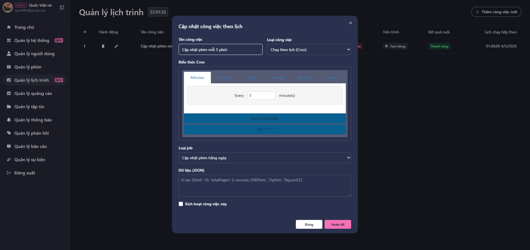Open Loại công việc dropdown

pyautogui.click(x=309, y=50)
